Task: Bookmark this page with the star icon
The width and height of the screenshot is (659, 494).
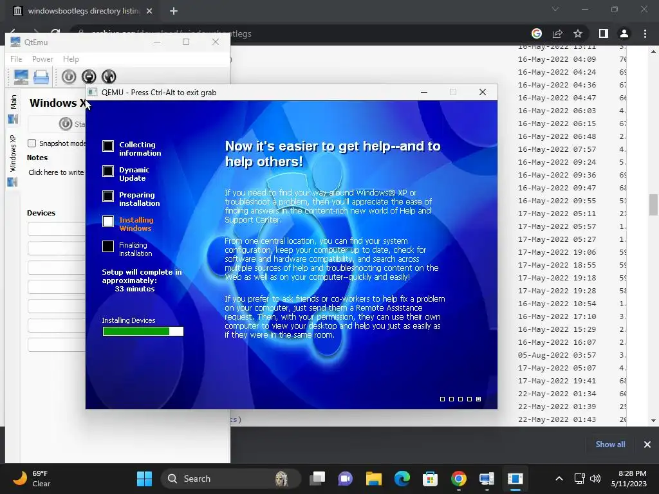Action: tap(578, 33)
